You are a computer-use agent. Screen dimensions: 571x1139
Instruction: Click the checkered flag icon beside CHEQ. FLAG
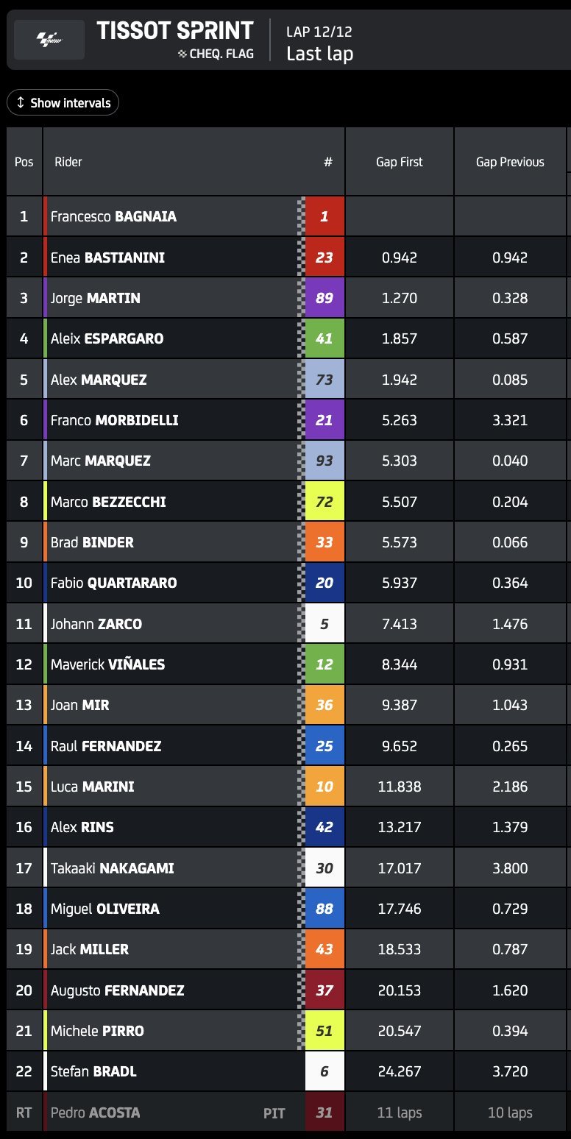(182, 54)
